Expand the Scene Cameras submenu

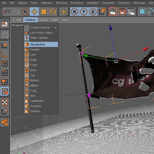41,27
